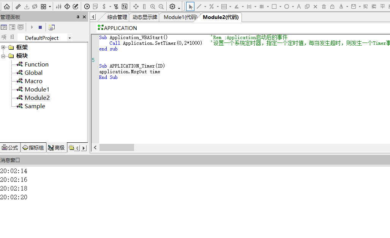
Task: Click the run triangle in management panel
Action: [x=32, y=27]
